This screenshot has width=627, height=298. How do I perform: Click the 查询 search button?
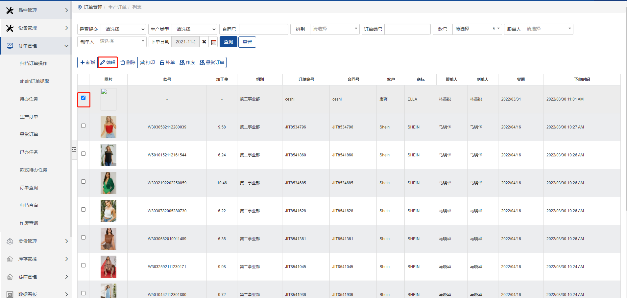228,42
